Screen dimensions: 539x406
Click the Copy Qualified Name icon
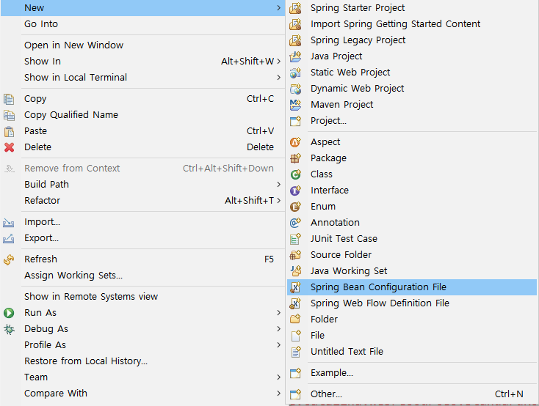9,115
